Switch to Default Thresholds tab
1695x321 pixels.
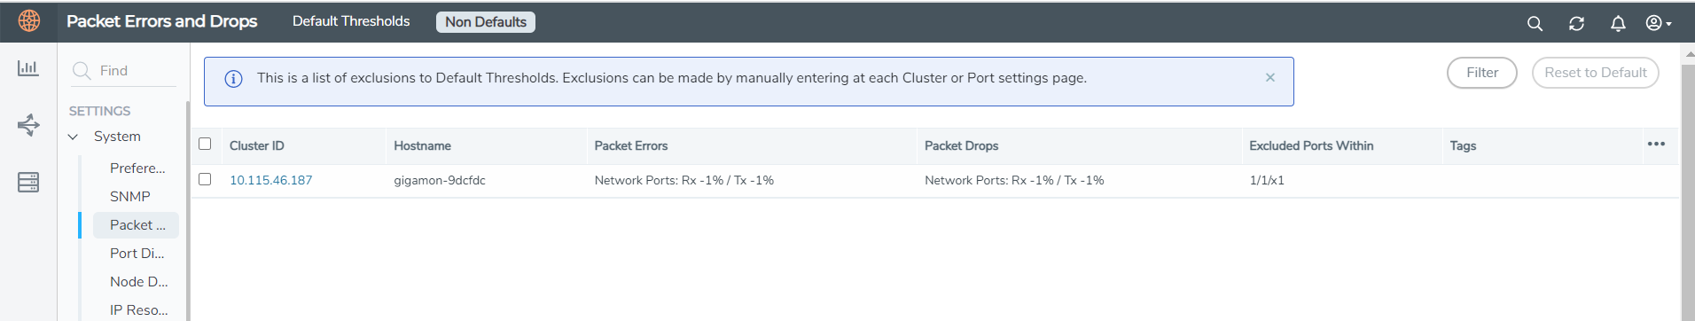pyautogui.click(x=351, y=21)
